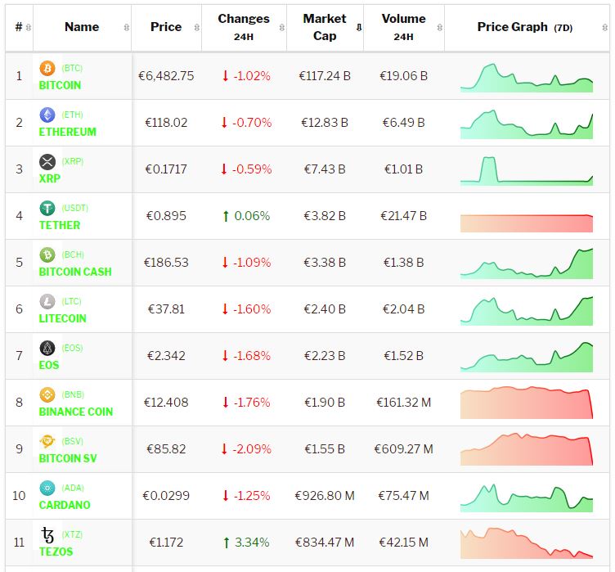Click the Cardano coin icon

pos(47,488)
